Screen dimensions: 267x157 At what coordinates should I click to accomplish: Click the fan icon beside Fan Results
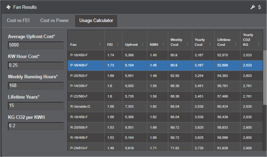pyautogui.click(x=8, y=7)
